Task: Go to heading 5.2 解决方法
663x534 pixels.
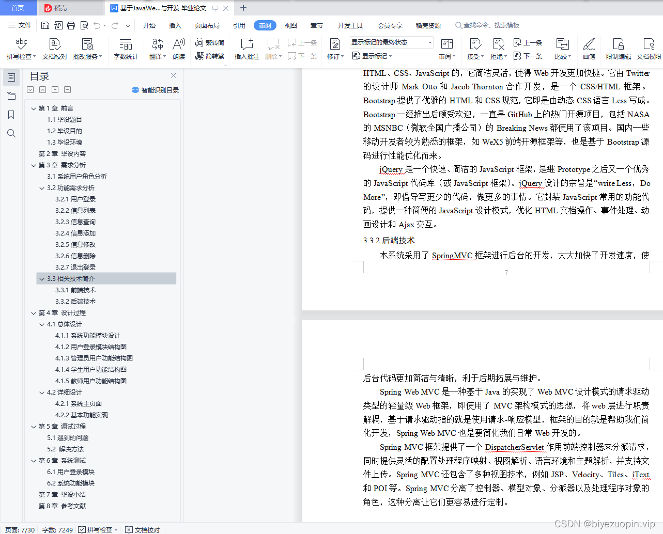Action: tap(65, 449)
